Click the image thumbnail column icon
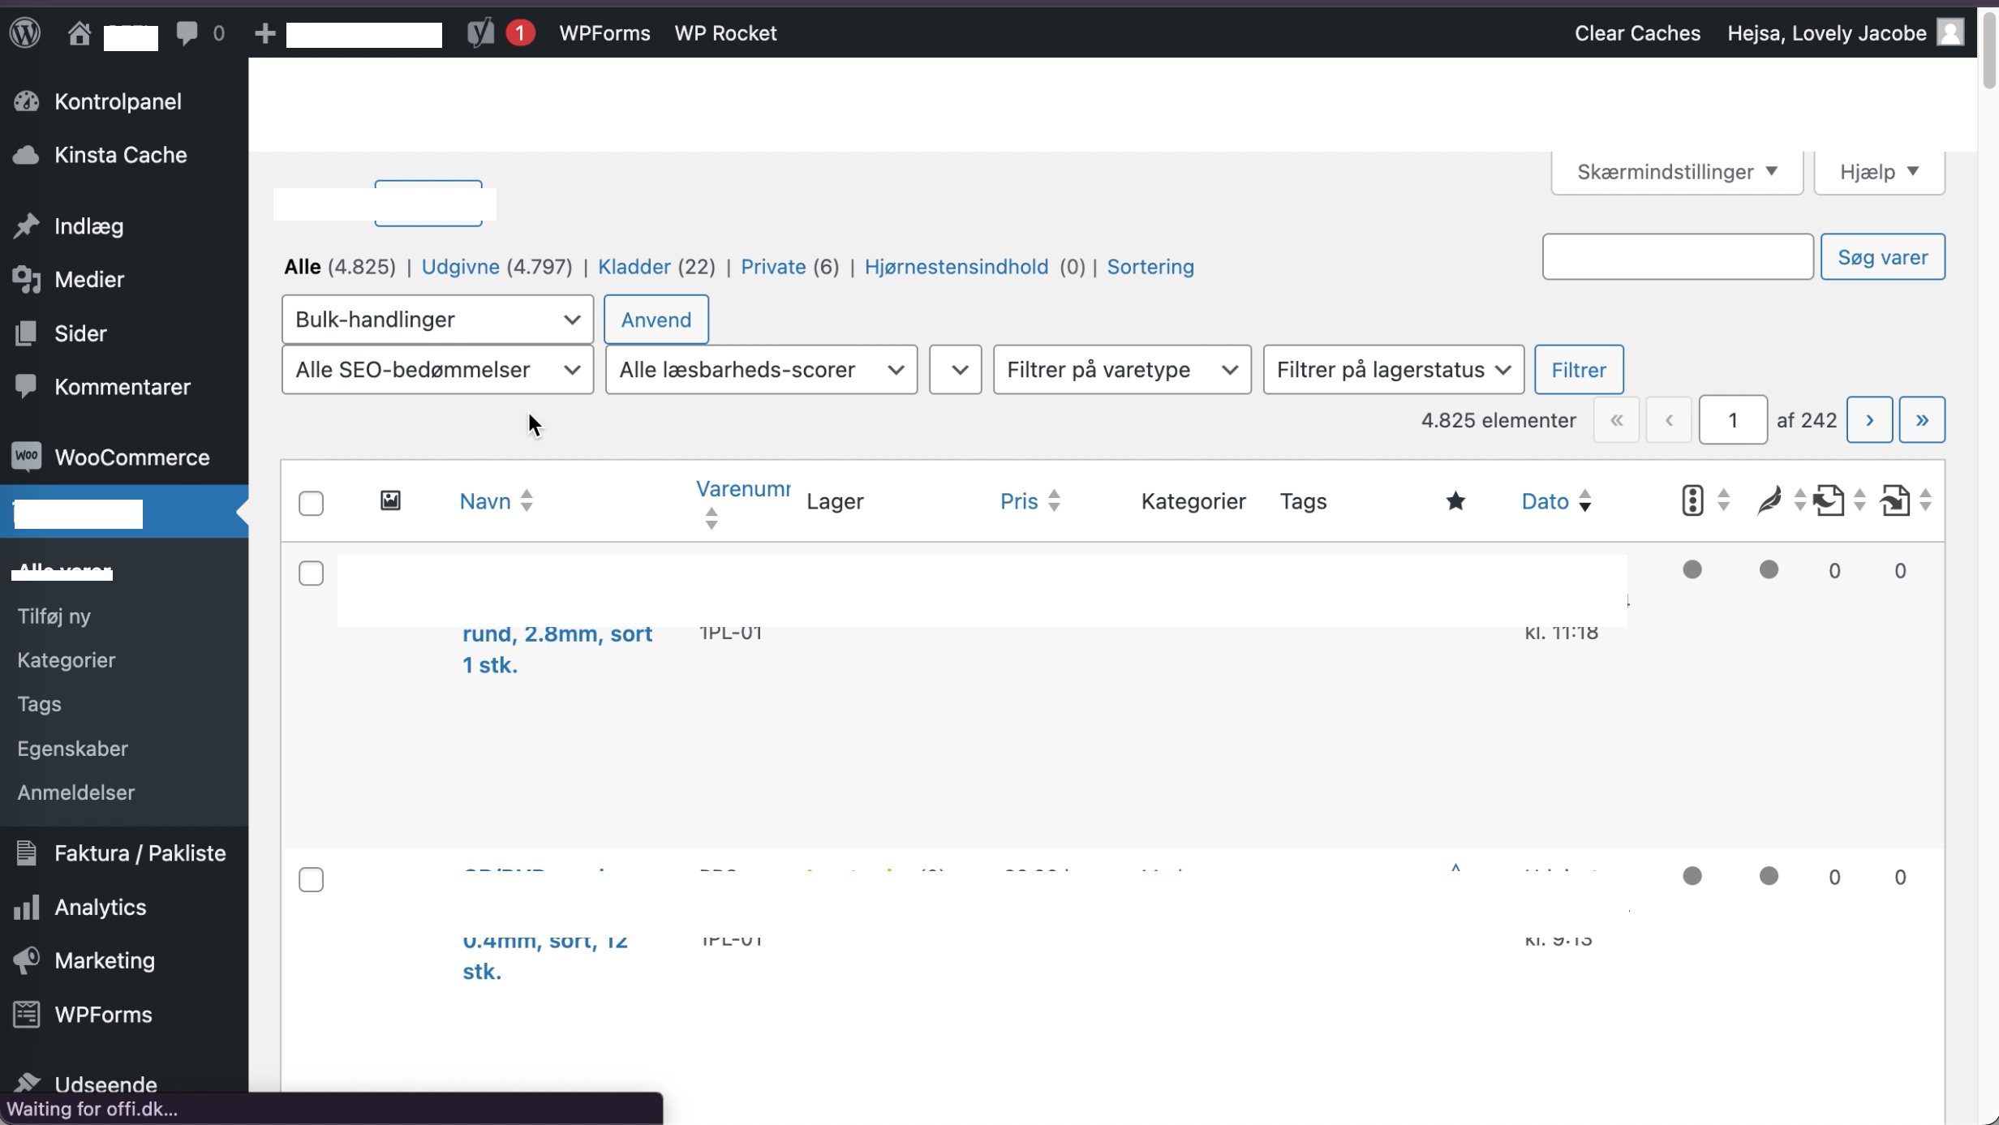This screenshot has height=1125, width=1999. coord(390,500)
